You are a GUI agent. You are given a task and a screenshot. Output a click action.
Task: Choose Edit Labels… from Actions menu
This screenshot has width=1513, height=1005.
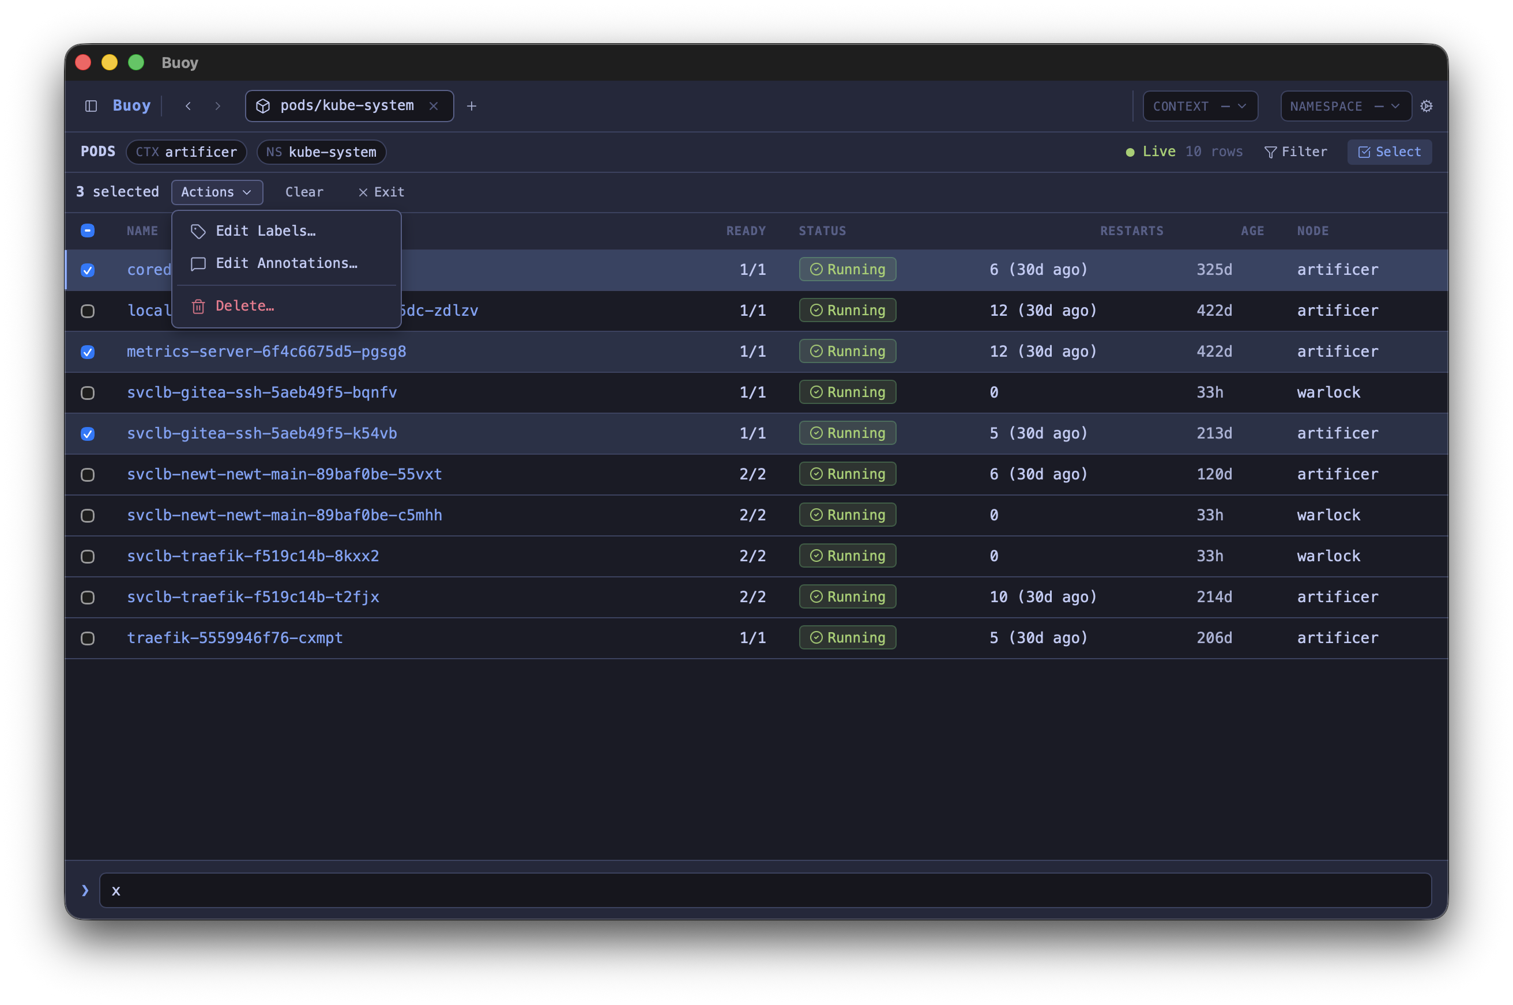pos(286,231)
